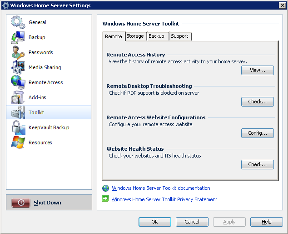Viewport: 288px width, 234px height.
Task: Click Check button for Website Health Status
Action: pyautogui.click(x=258, y=164)
